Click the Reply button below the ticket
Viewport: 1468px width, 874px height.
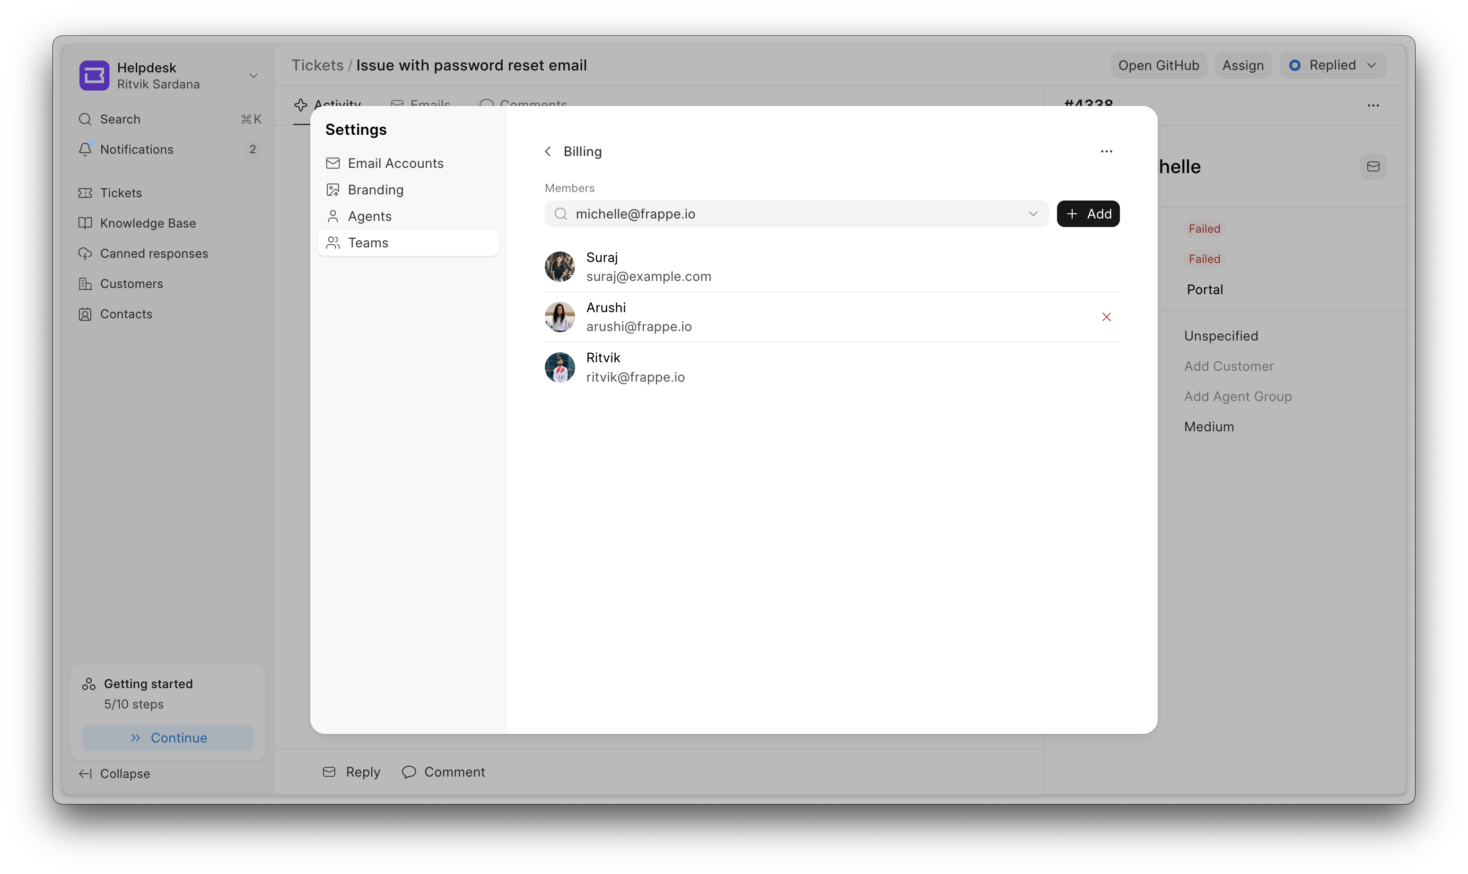coord(351,772)
